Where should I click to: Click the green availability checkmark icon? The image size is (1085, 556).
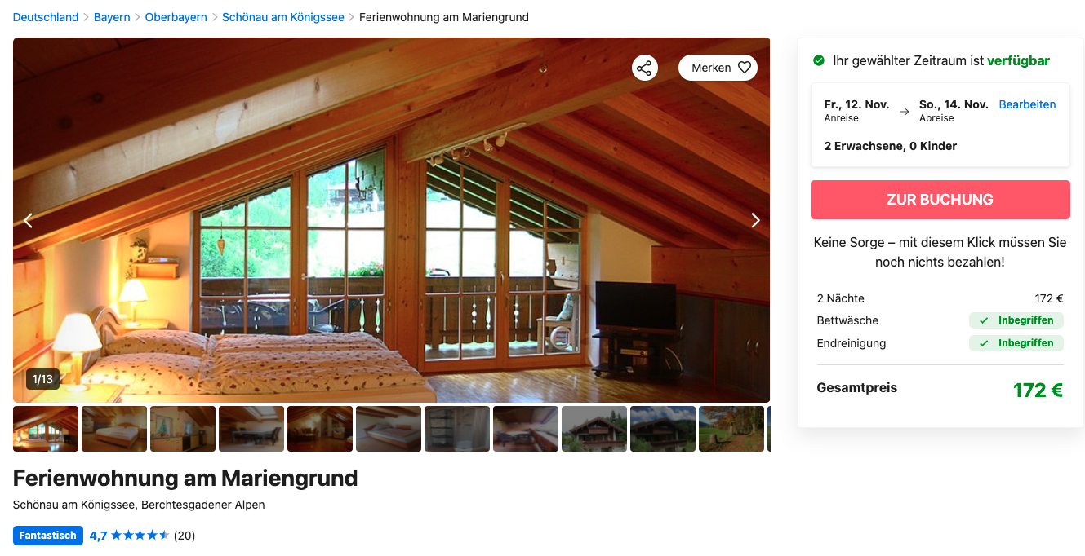[x=819, y=60]
